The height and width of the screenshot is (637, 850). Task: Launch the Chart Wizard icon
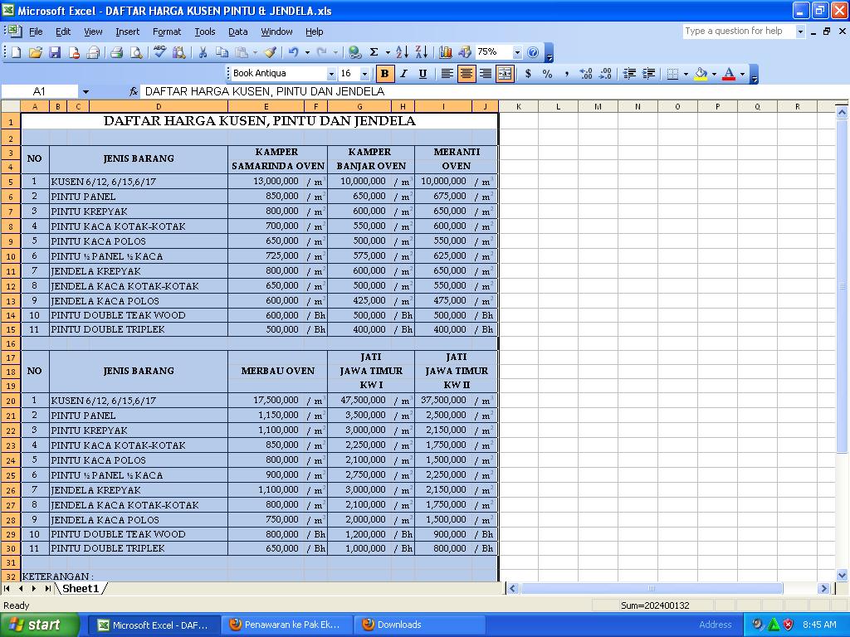tap(446, 52)
